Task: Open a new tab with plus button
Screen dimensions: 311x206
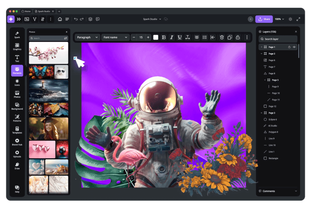Action: coord(59,11)
